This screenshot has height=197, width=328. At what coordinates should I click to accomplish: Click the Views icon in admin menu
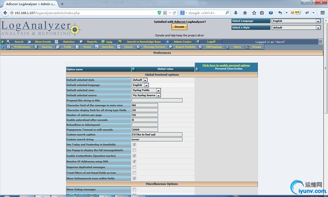click(x=77, y=47)
